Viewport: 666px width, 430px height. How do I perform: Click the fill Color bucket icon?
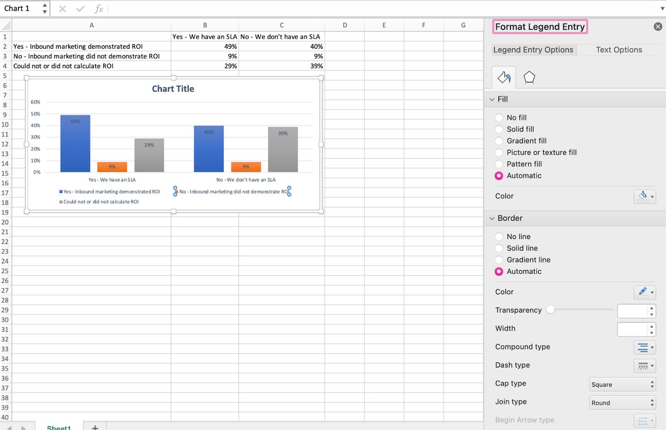(x=642, y=196)
